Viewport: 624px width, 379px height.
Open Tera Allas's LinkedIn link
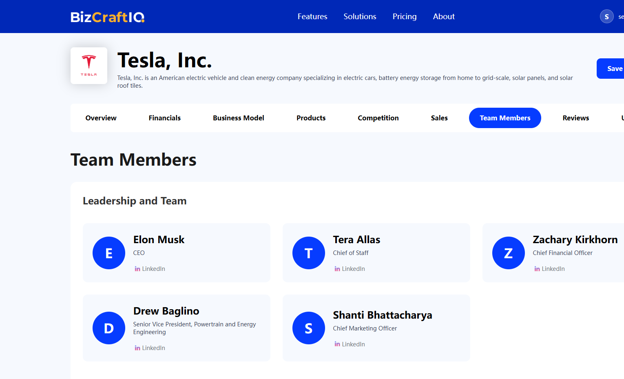350,269
